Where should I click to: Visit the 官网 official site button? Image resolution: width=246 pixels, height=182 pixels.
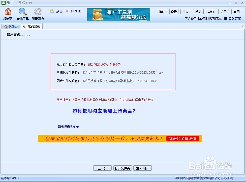[237, 12]
